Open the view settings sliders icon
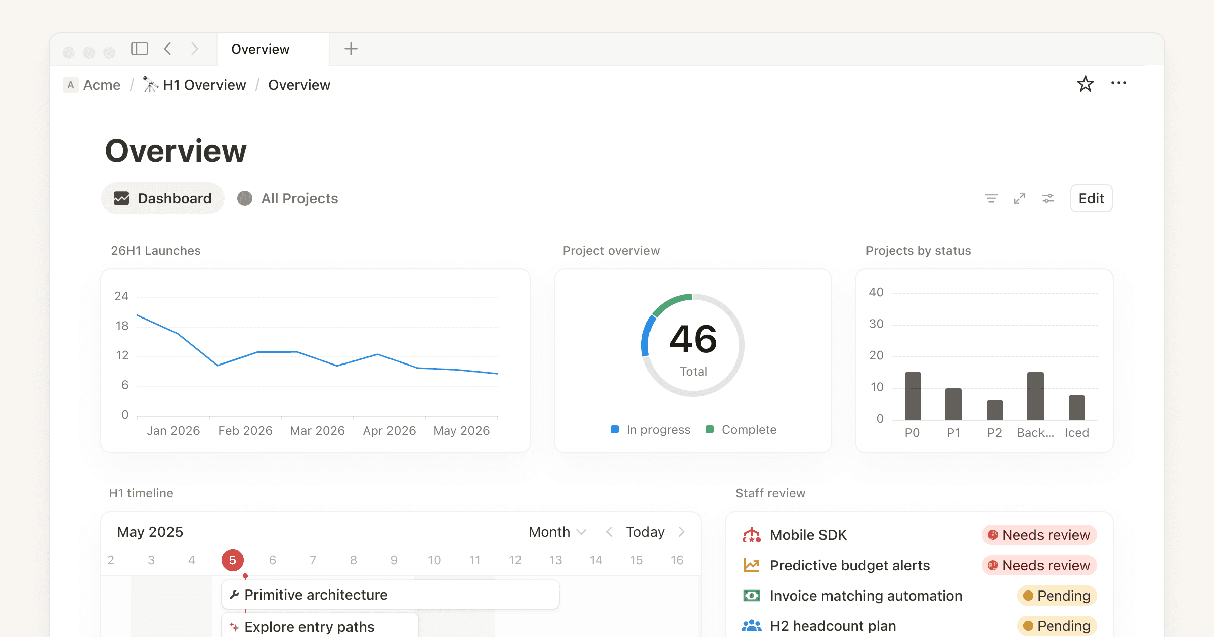Viewport: 1214px width, 637px height. (1048, 198)
